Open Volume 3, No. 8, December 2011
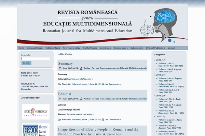 click(171, 112)
